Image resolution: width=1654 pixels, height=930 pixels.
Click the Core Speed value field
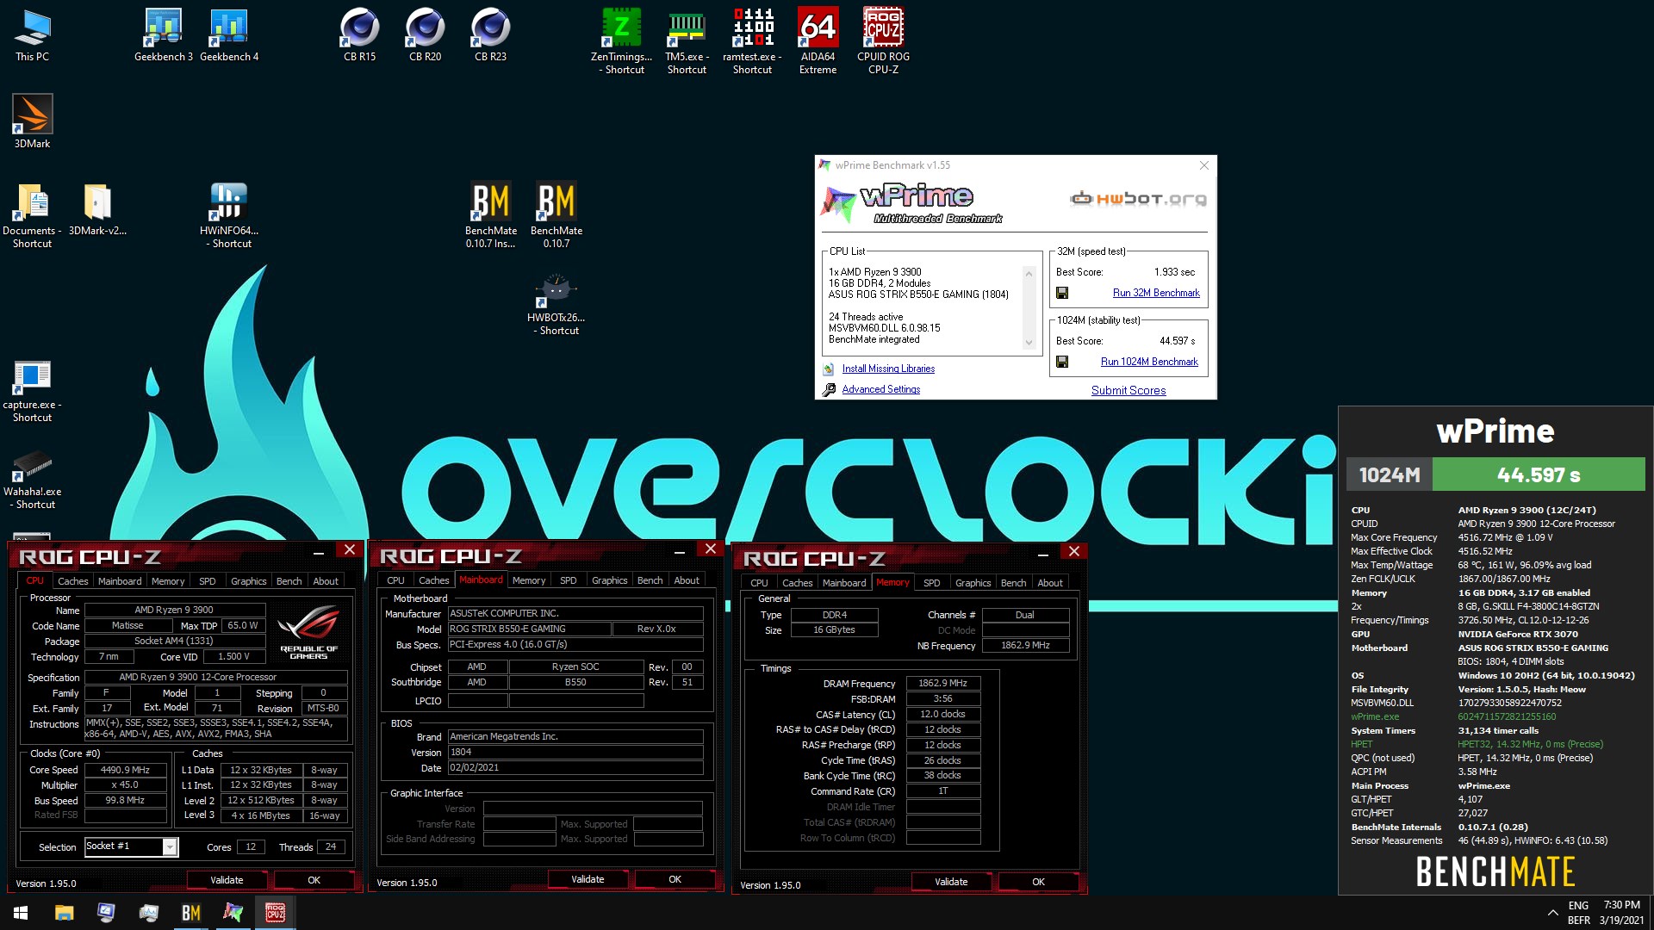click(x=125, y=770)
